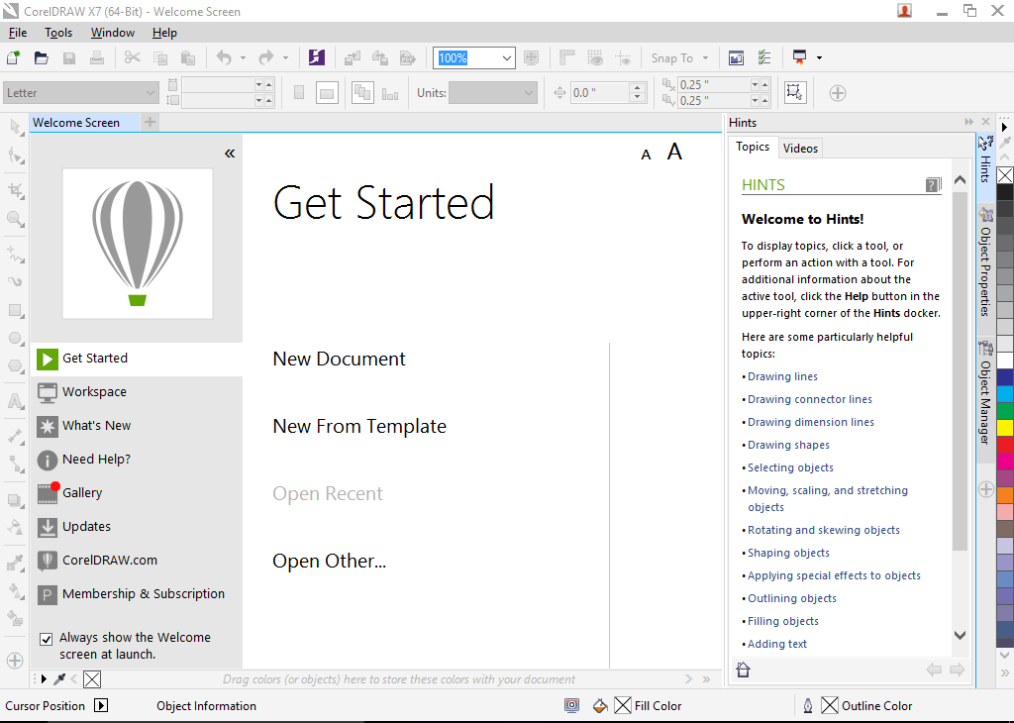Click the New document toolbar icon
The image size is (1014, 723).
[x=14, y=58]
